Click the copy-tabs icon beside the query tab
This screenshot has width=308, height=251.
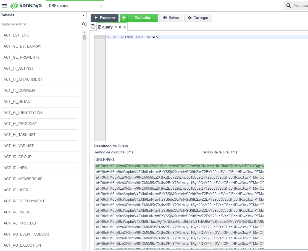pos(93,26)
